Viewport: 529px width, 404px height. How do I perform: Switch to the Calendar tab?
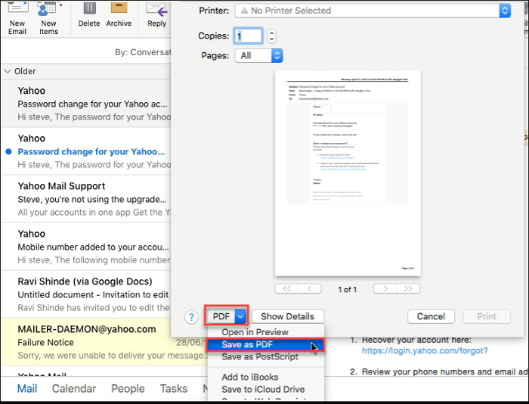(x=74, y=388)
